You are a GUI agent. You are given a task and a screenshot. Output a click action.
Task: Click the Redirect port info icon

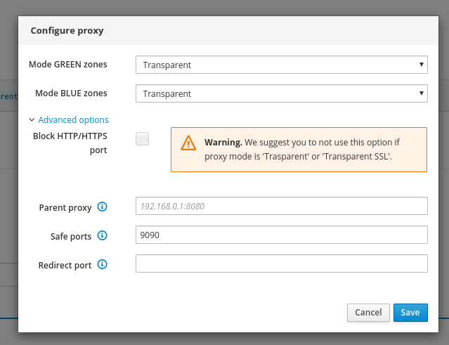pos(102,265)
